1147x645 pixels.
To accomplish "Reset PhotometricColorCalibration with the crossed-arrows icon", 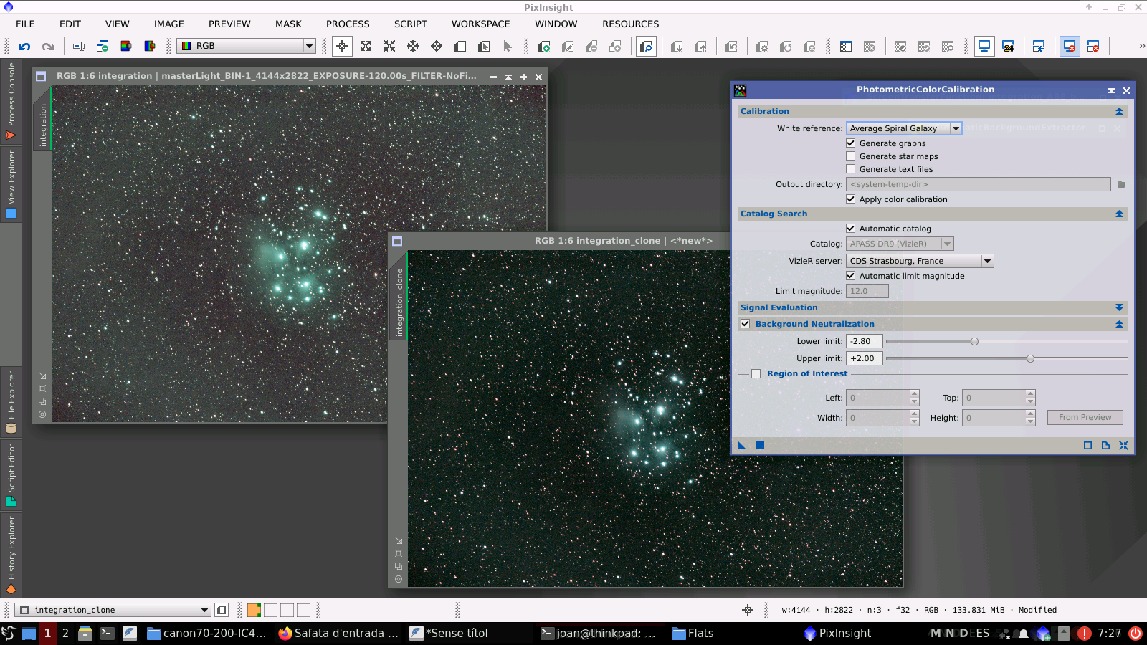I will tap(1123, 445).
